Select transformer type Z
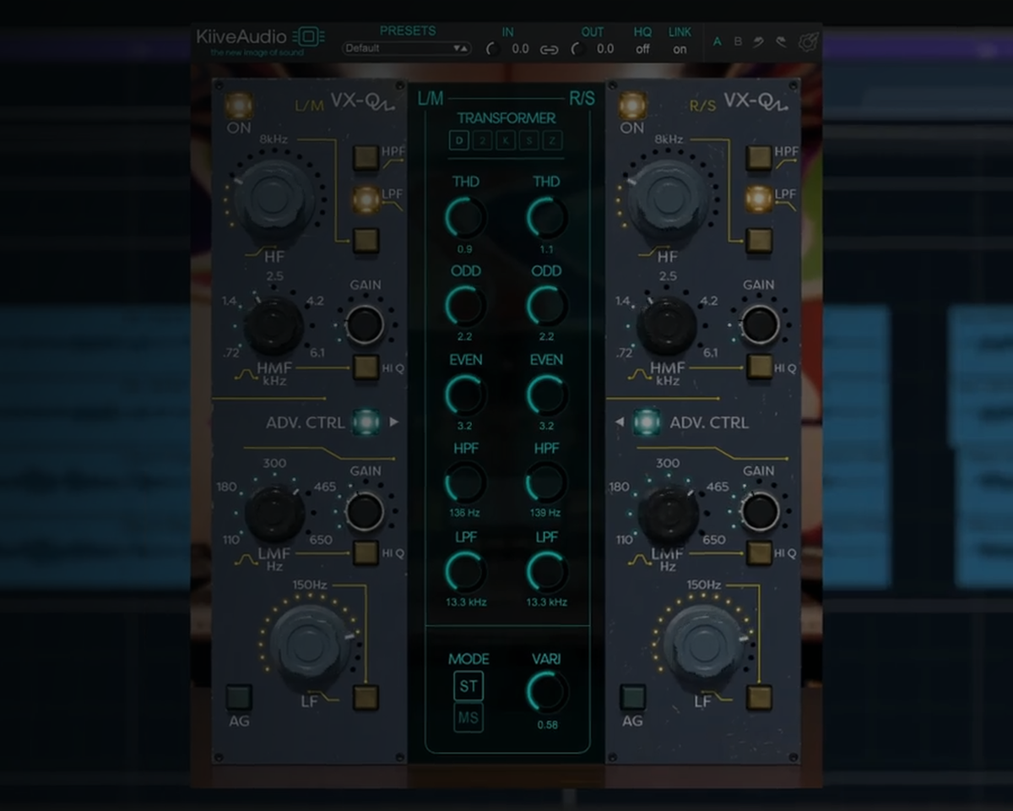Image resolution: width=1013 pixels, height=811 pixels. pos(553,140)
